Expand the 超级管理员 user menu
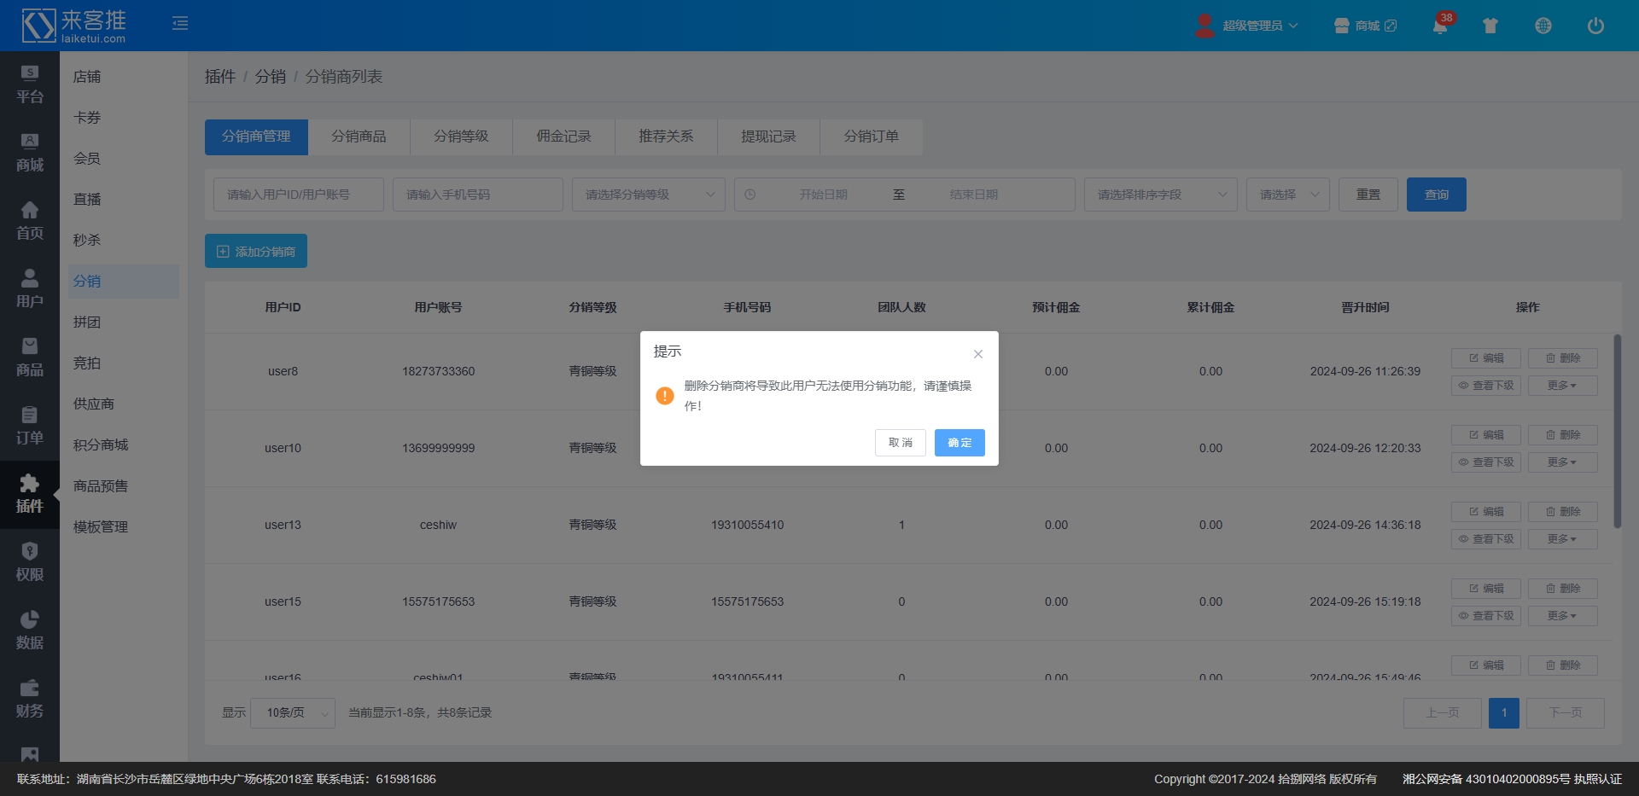Screen dimensions: 1639x796 point(1258,26)
